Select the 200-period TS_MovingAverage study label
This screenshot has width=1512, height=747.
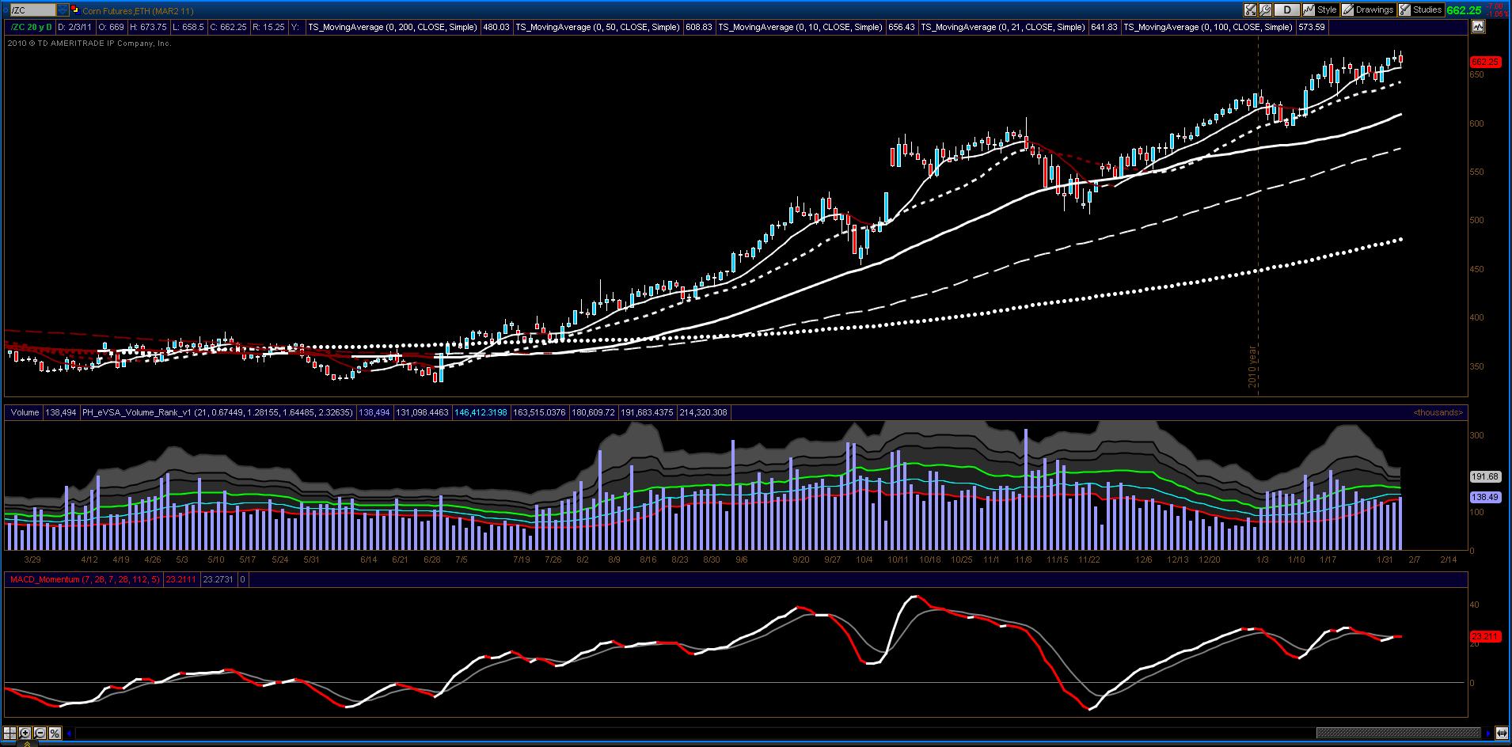(392, 27)
